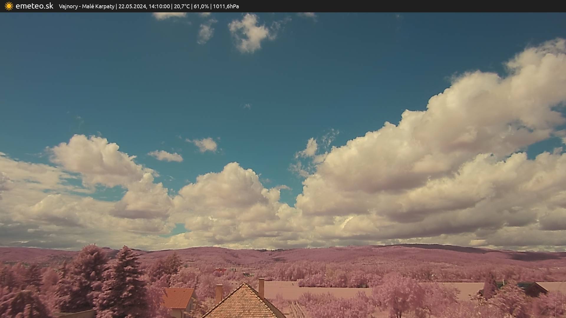The width and height of the screenshot is (566, 318).
Task: Select the 22.05.2024 date stamp
Action: point(132,6)
